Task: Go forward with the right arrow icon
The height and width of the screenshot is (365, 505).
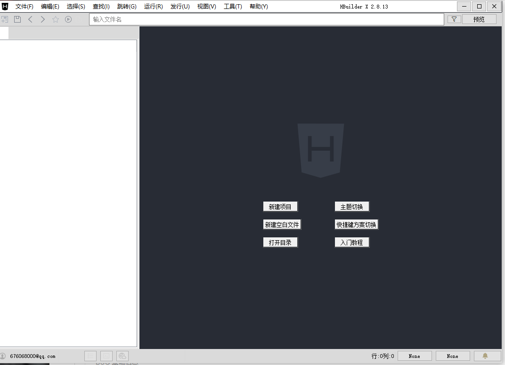Action: pos(42,19)
